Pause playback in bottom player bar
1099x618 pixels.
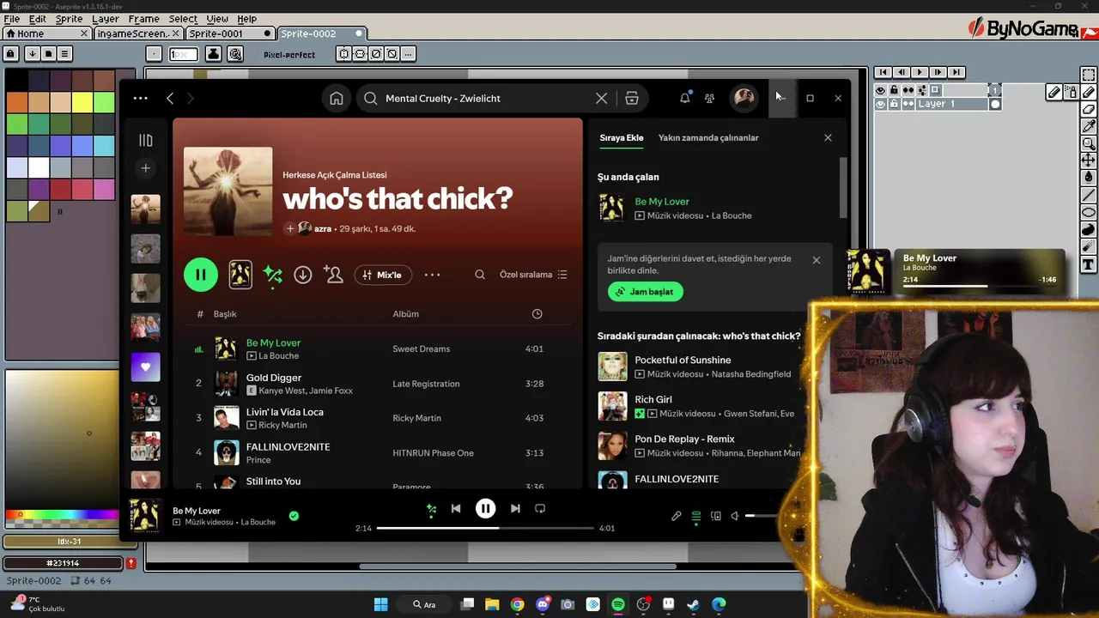click(x=485, y=508)
